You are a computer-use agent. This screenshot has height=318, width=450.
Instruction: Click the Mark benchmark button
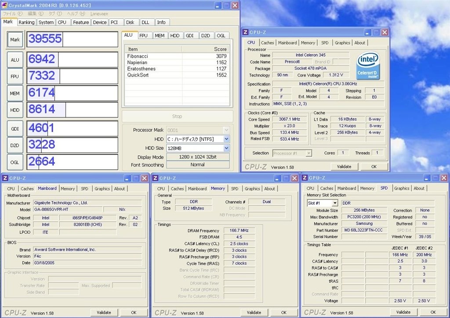[15, 40]
